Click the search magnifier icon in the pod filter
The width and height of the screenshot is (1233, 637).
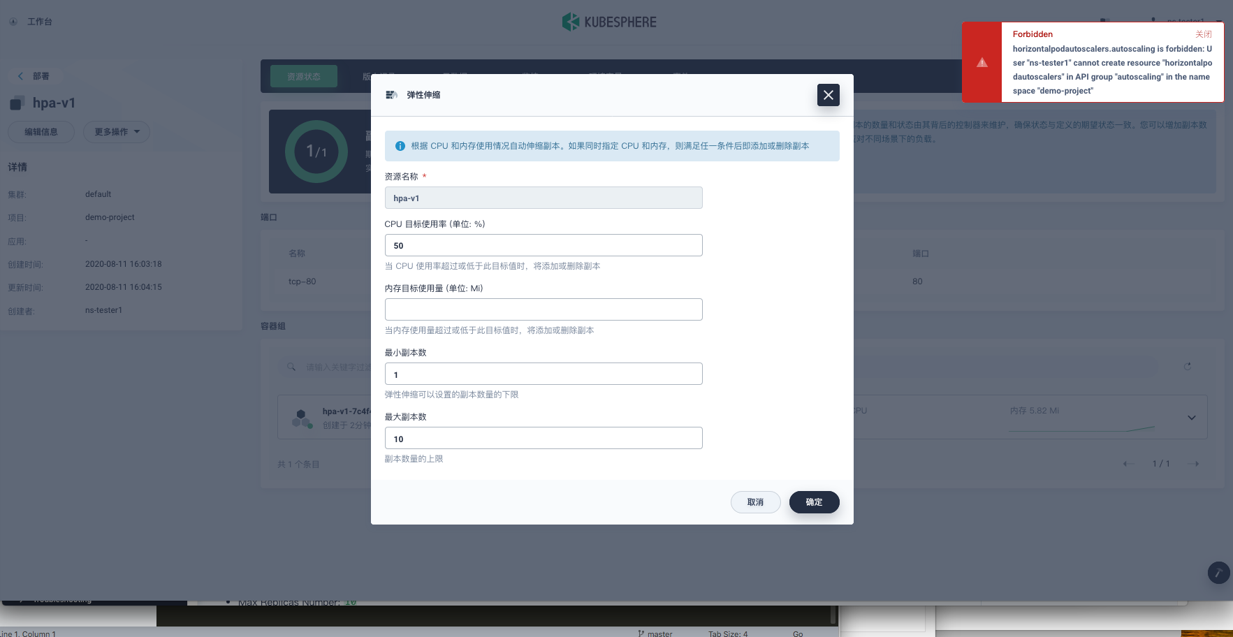[291, 367]
